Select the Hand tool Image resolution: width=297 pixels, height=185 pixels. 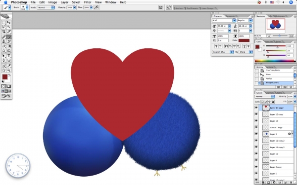[3, 70]
